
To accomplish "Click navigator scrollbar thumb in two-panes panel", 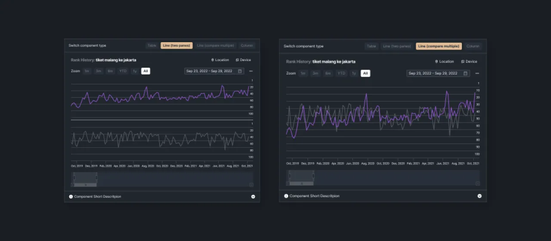I will coord(85,185).
